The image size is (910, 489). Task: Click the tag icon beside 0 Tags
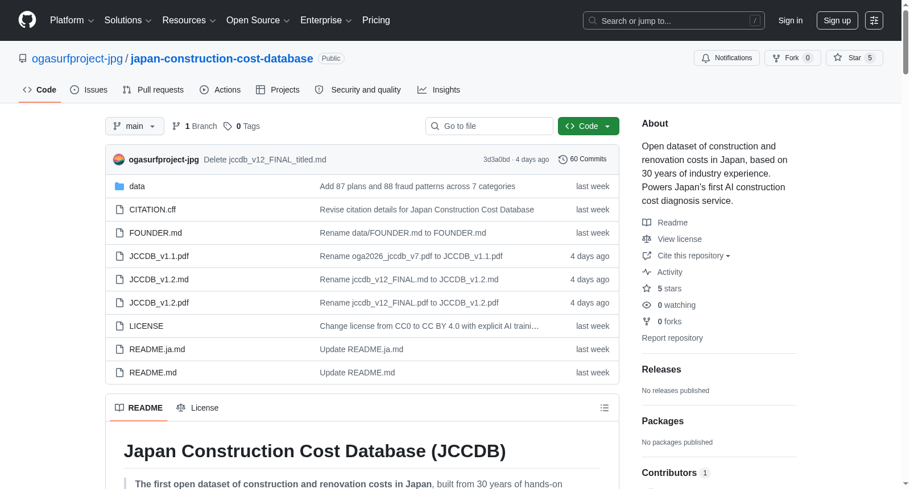[227, 126]
